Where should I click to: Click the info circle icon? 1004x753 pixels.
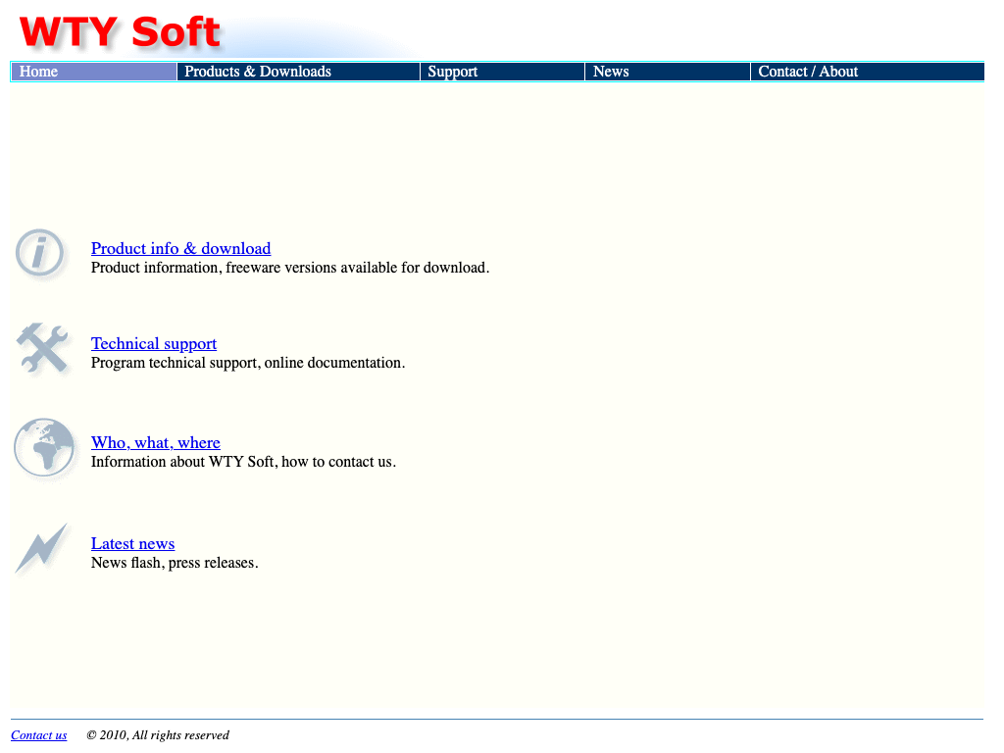[40, 254]
